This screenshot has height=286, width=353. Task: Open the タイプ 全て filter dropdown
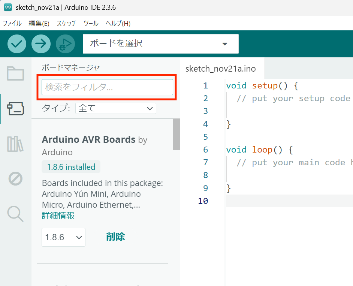pos(115,109)
